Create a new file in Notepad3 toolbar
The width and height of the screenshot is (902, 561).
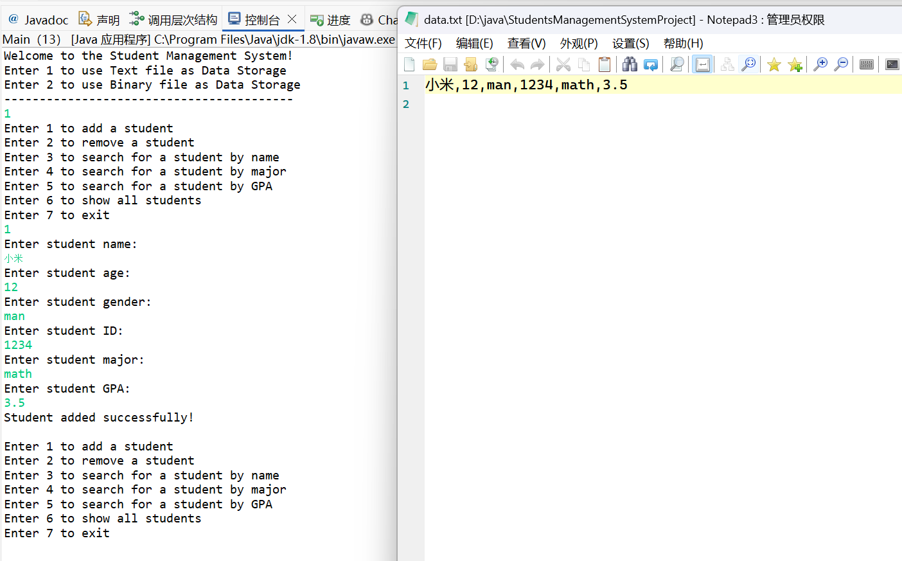click(409, 64)
